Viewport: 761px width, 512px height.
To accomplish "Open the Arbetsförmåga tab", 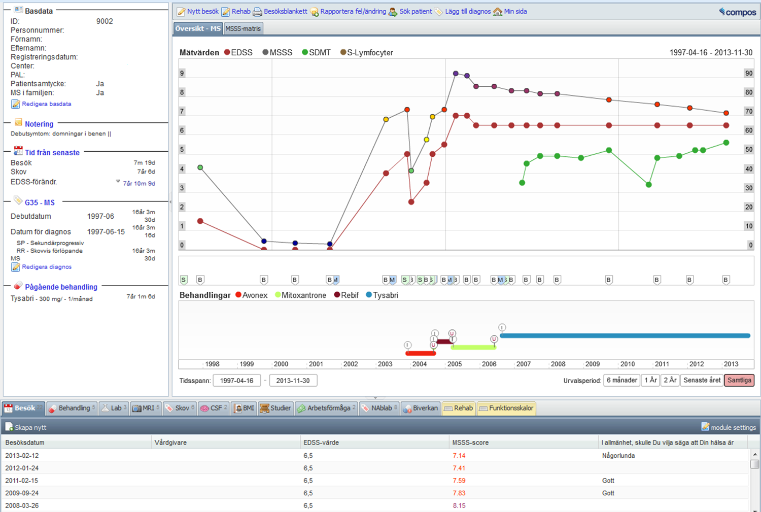I will point(326,408).
